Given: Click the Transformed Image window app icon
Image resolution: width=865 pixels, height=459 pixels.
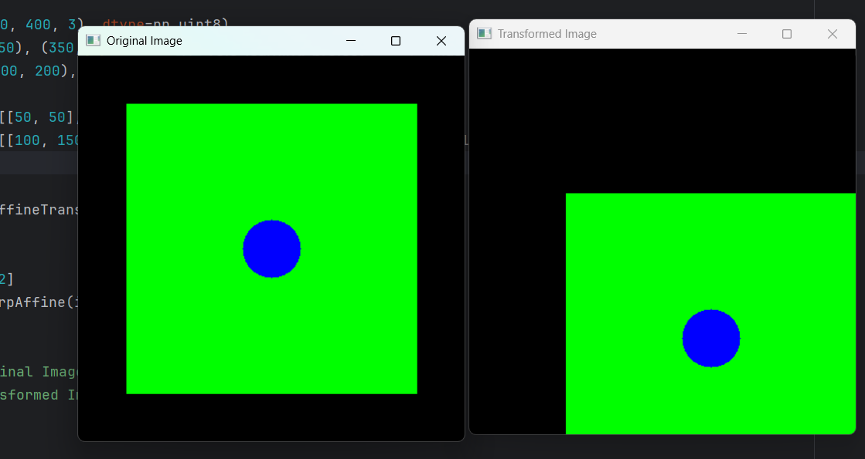Looking at the screenshot, I should 485,34.
